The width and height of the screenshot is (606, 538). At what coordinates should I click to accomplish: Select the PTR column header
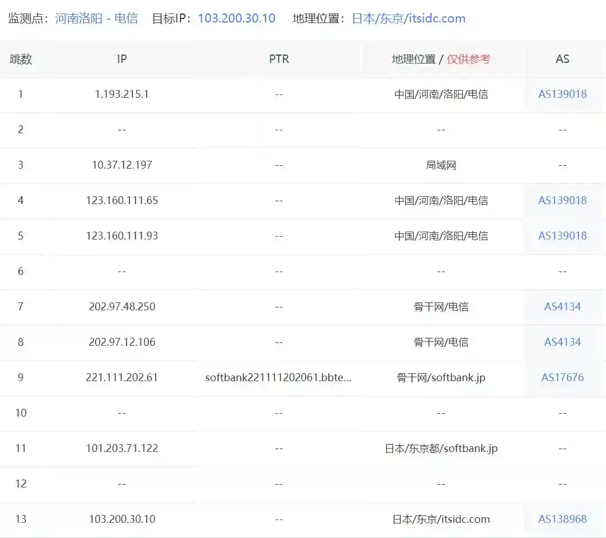pos(279,58)
